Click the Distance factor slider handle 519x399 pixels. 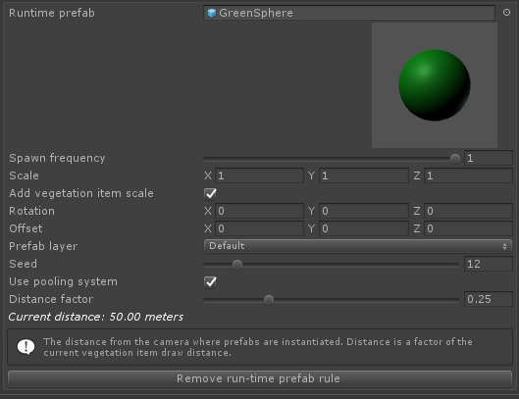[x=269, y=300]
